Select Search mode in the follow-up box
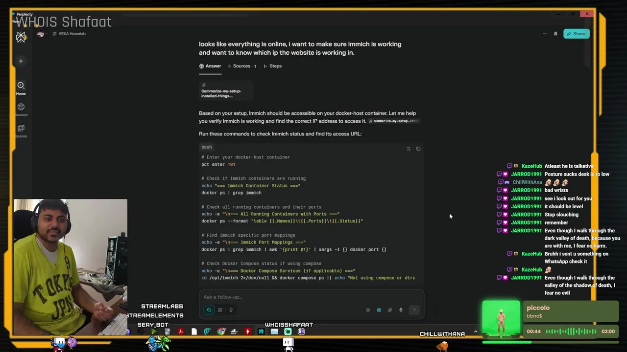The width and height of the screenshot is (627, 352). click(209, 310)
